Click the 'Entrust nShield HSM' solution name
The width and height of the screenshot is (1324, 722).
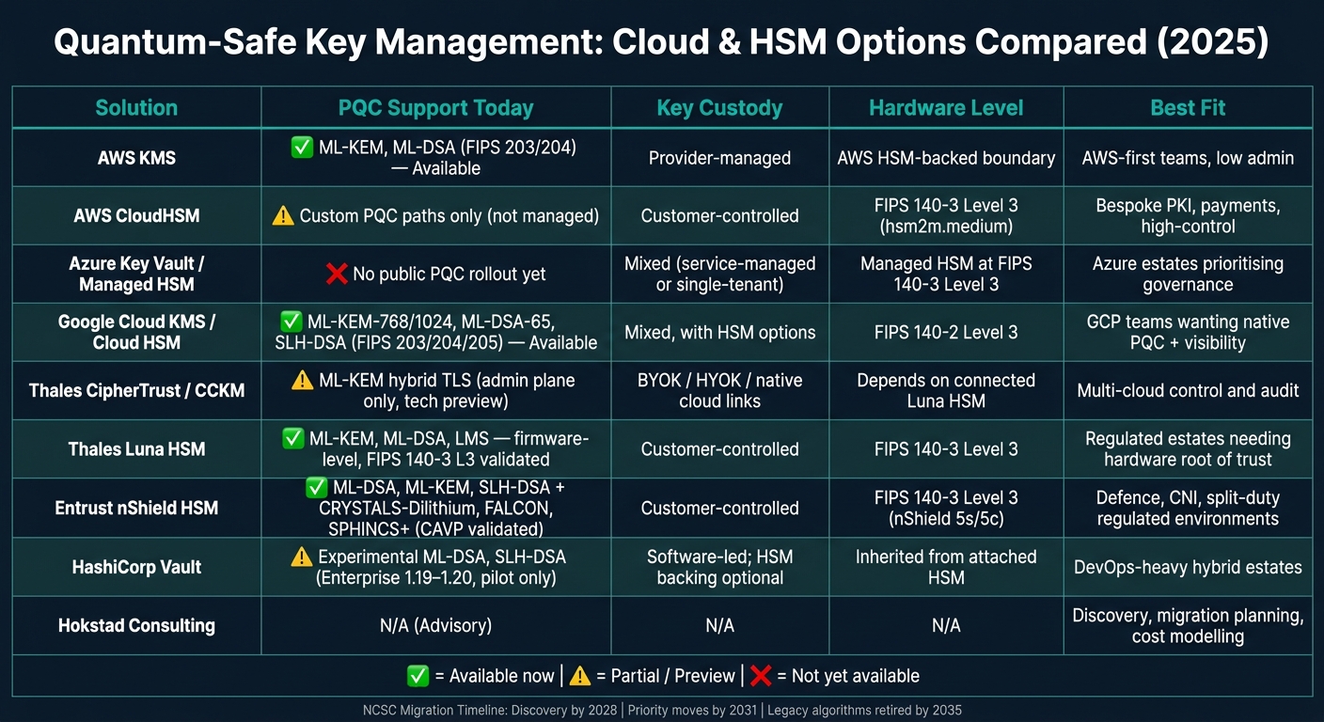coord(136,508)
